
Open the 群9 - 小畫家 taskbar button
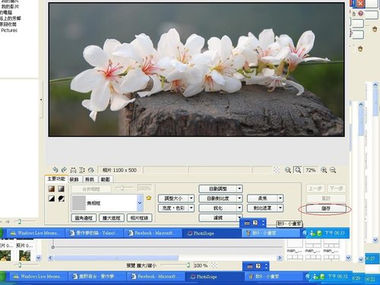[x=271, y=233]
